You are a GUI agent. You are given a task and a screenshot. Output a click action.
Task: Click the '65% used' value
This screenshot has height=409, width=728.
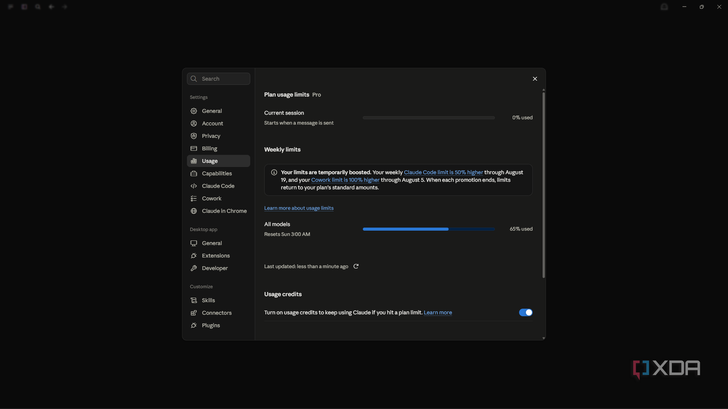click(521, 229)
